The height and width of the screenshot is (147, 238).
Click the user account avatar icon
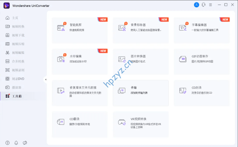pos(196,5)
